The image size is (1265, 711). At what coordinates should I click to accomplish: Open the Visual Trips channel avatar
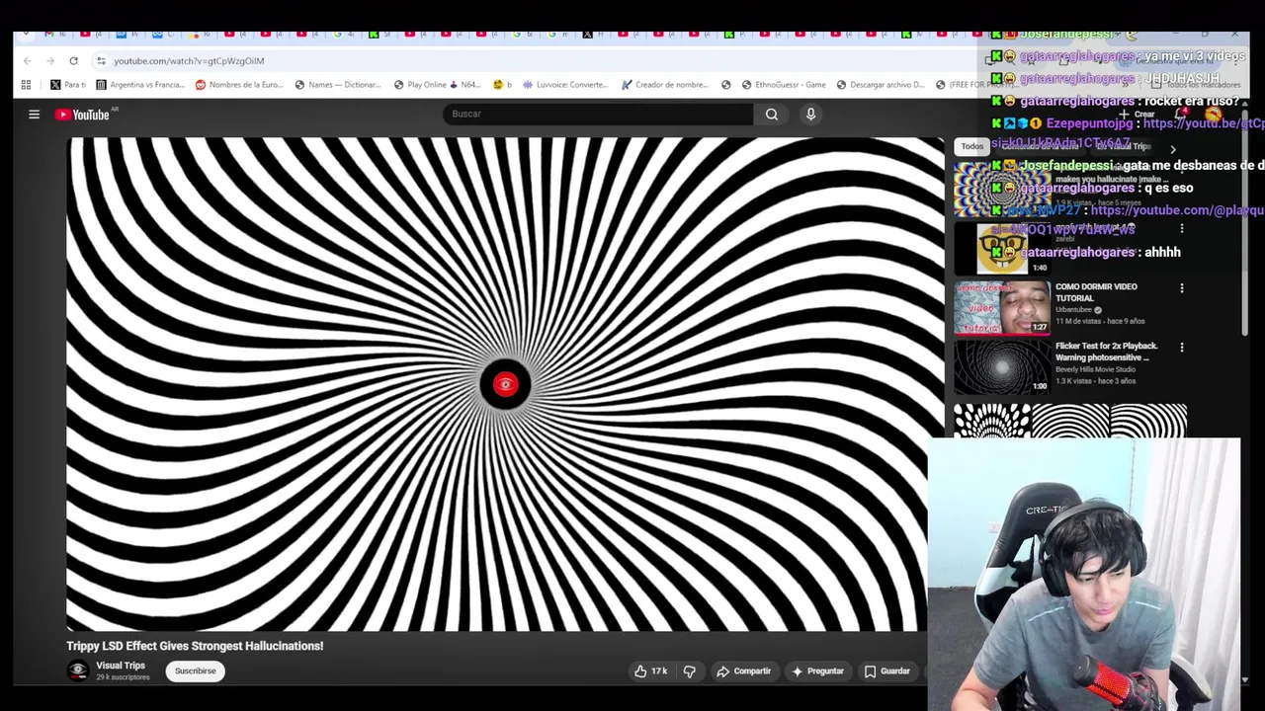(x=77, y=671)
